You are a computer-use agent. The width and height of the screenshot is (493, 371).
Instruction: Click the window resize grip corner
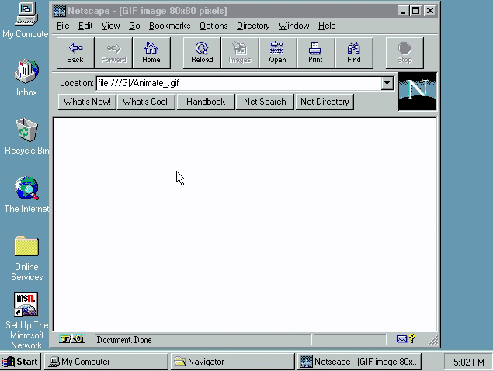(433, 340)
